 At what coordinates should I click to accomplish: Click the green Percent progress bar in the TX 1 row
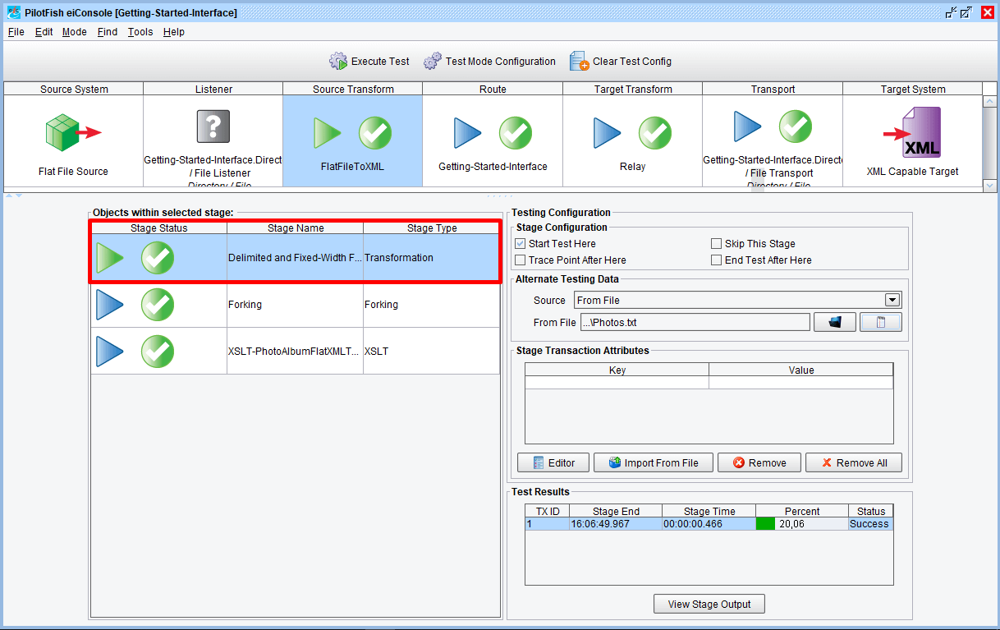[766, 524]
